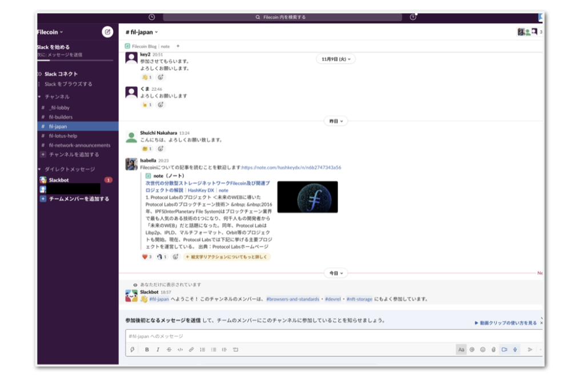
Task: Toggle the heart reaction on Isabella's message
Action: [x=147, y=256]
